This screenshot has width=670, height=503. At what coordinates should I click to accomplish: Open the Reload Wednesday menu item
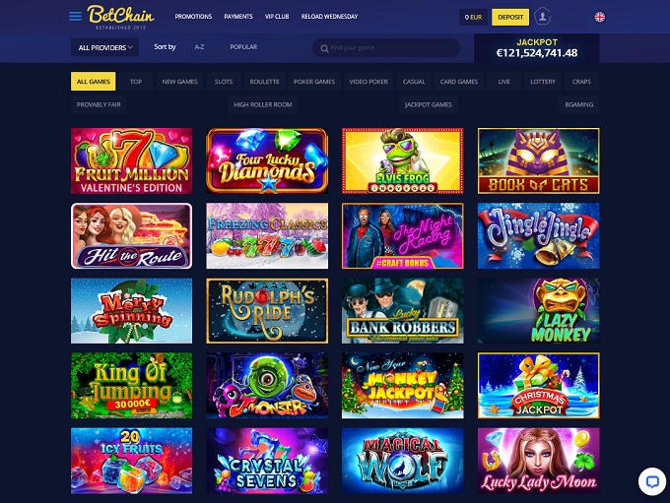pyautogui.click(x=329, y=16)
